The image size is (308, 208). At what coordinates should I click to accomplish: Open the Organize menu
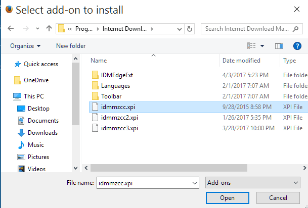25,46
